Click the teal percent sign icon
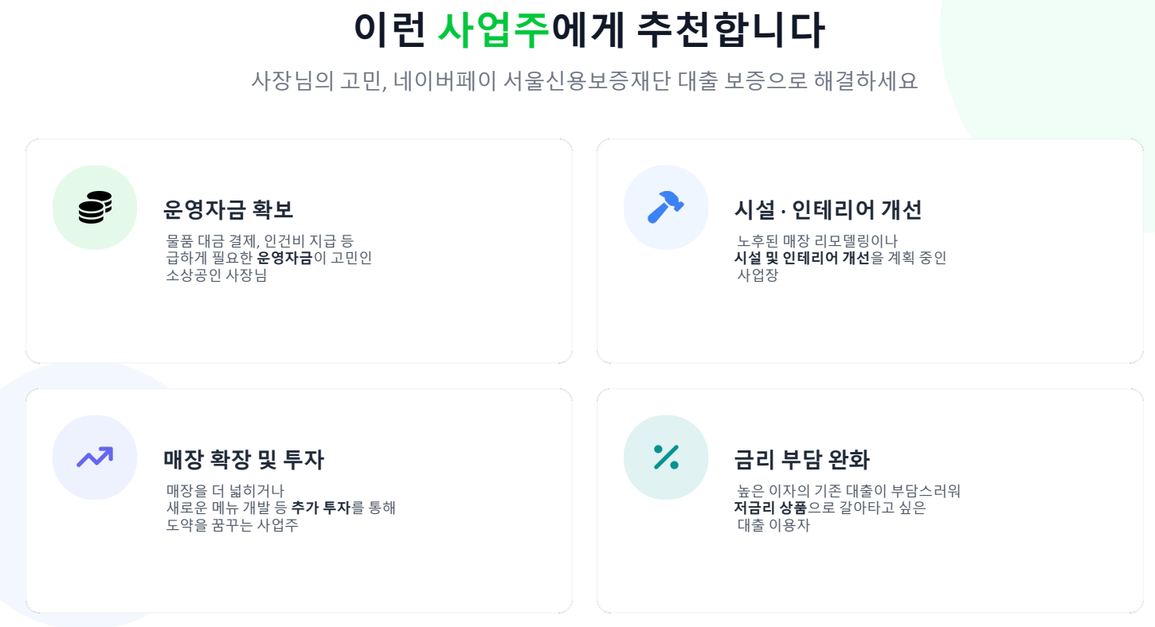The height and width of the screenshot is (627, 1155). (665, 457)
